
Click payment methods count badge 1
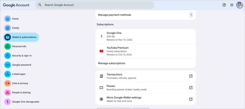tap(191, 15)
